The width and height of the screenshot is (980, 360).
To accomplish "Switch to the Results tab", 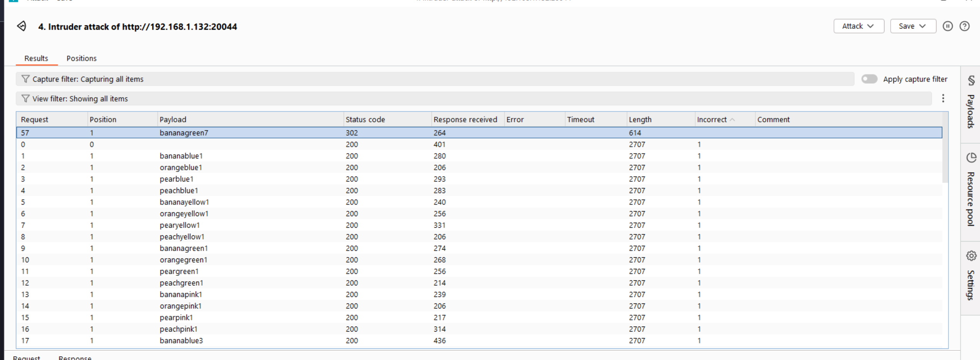I will click(x=36, y=58).
